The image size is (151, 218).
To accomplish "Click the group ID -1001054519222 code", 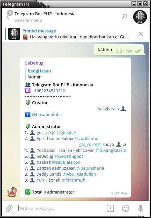I will tap(49, 91).
